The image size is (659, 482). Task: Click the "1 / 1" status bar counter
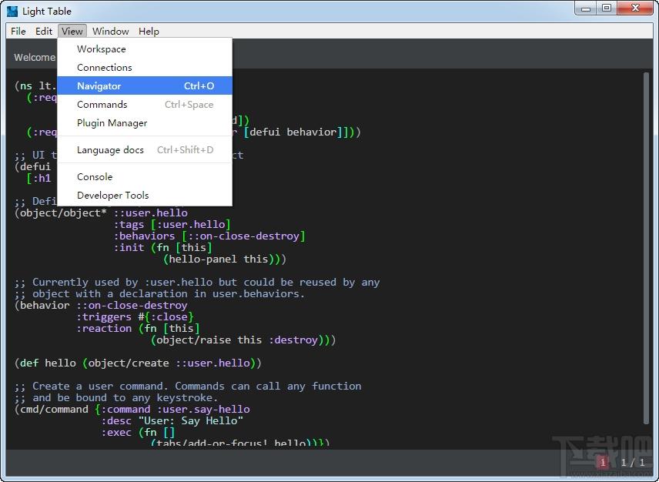click(633, 463)
